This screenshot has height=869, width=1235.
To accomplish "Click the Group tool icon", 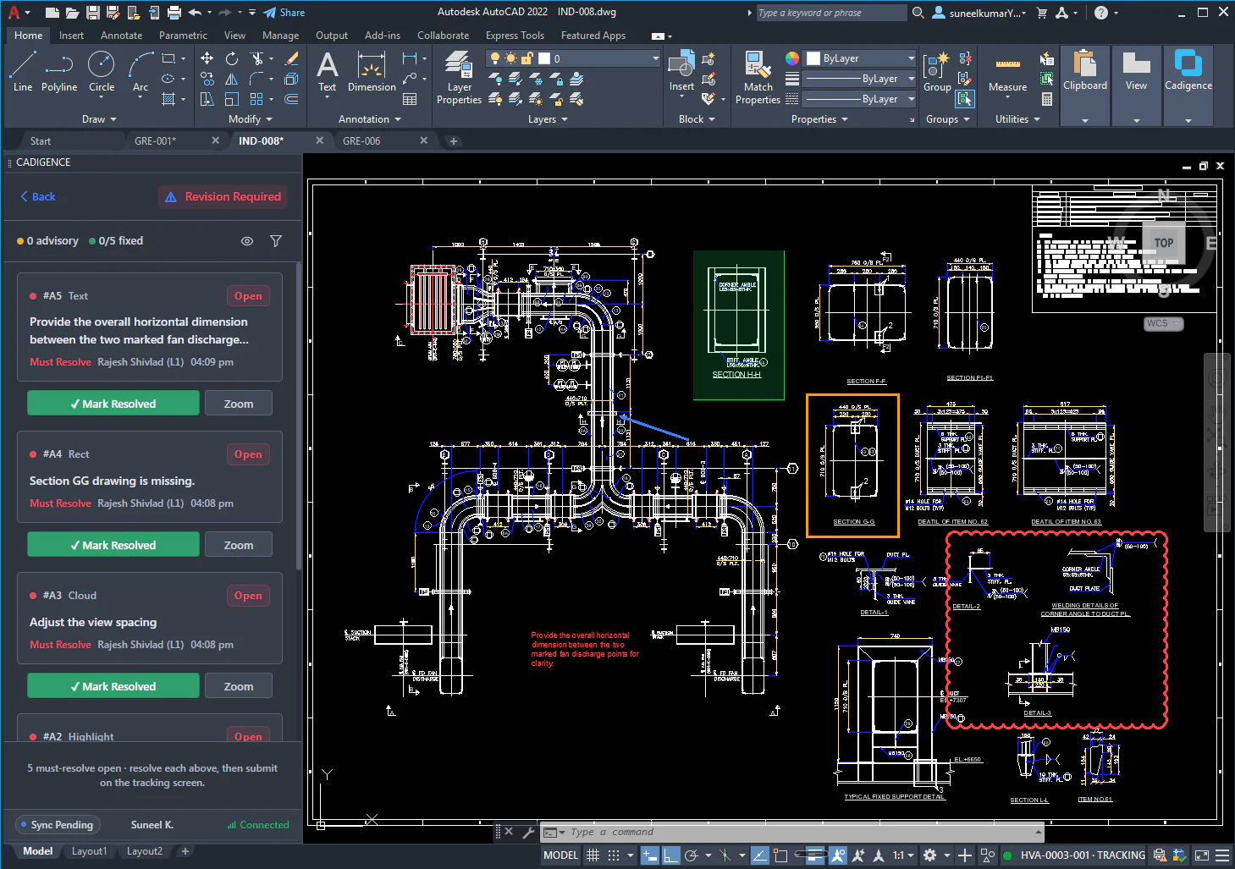I will click(x=937, y=71).
